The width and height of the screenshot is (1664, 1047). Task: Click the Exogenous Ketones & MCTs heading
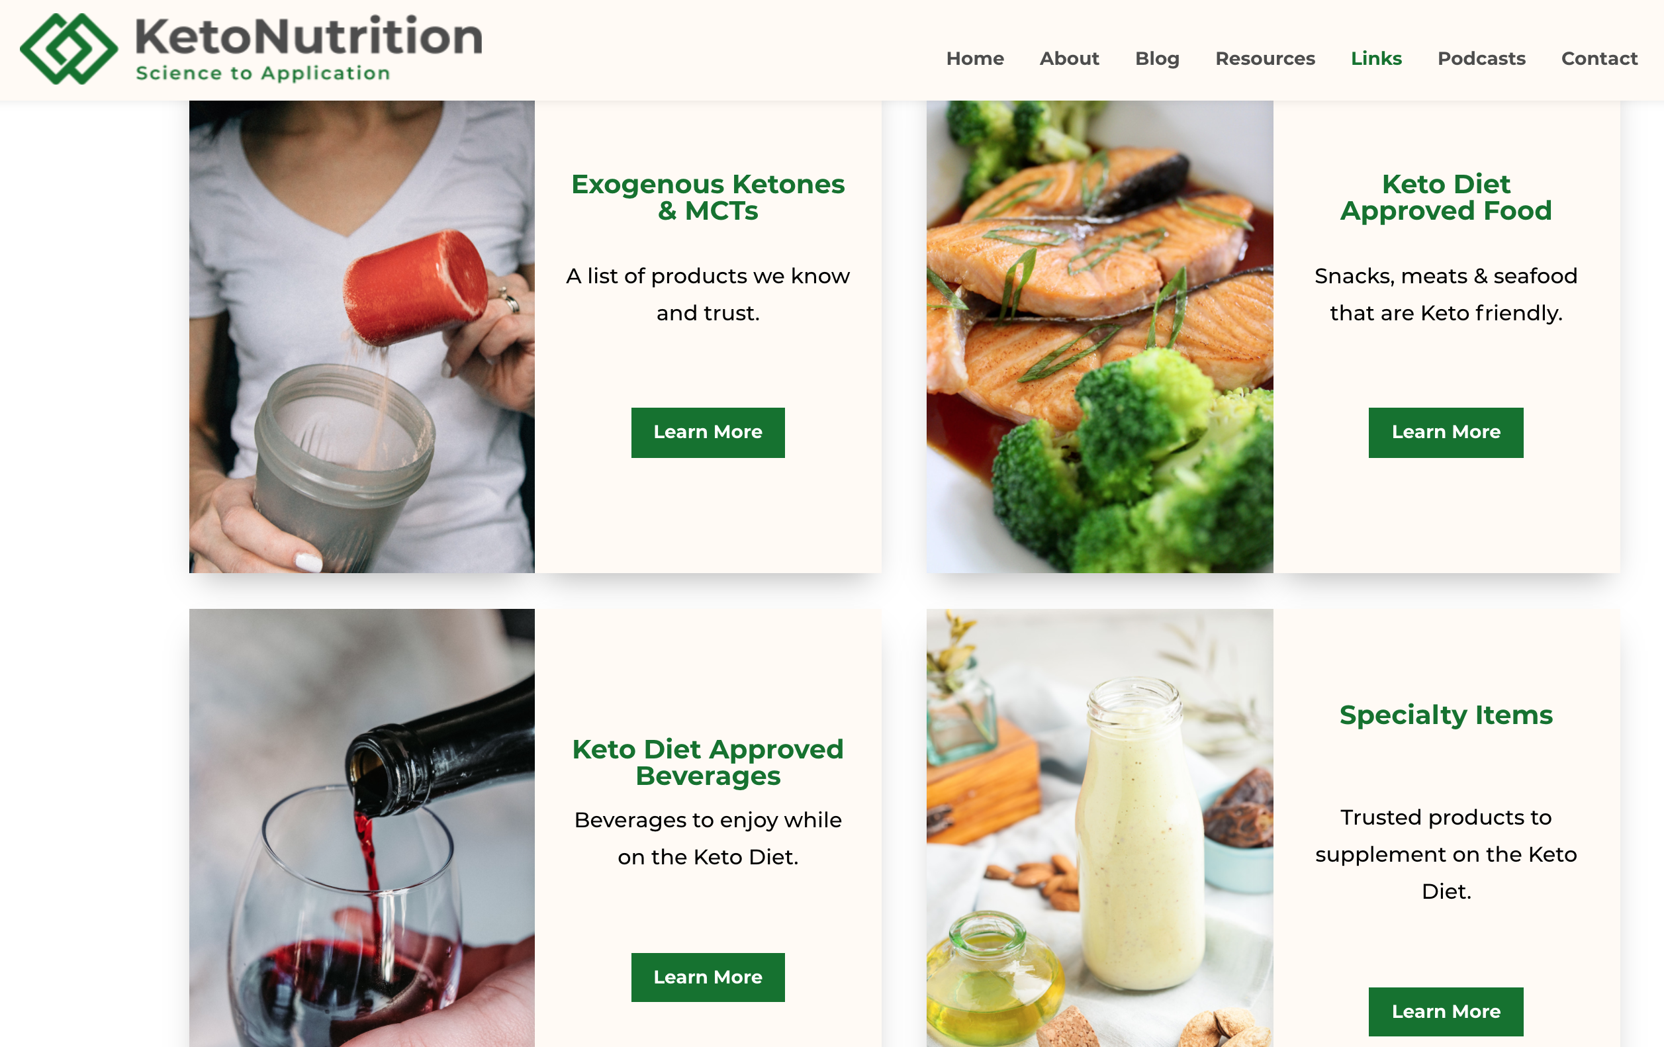click(708, 198)
